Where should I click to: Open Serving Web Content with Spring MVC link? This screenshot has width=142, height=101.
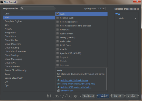coord(78,84)
